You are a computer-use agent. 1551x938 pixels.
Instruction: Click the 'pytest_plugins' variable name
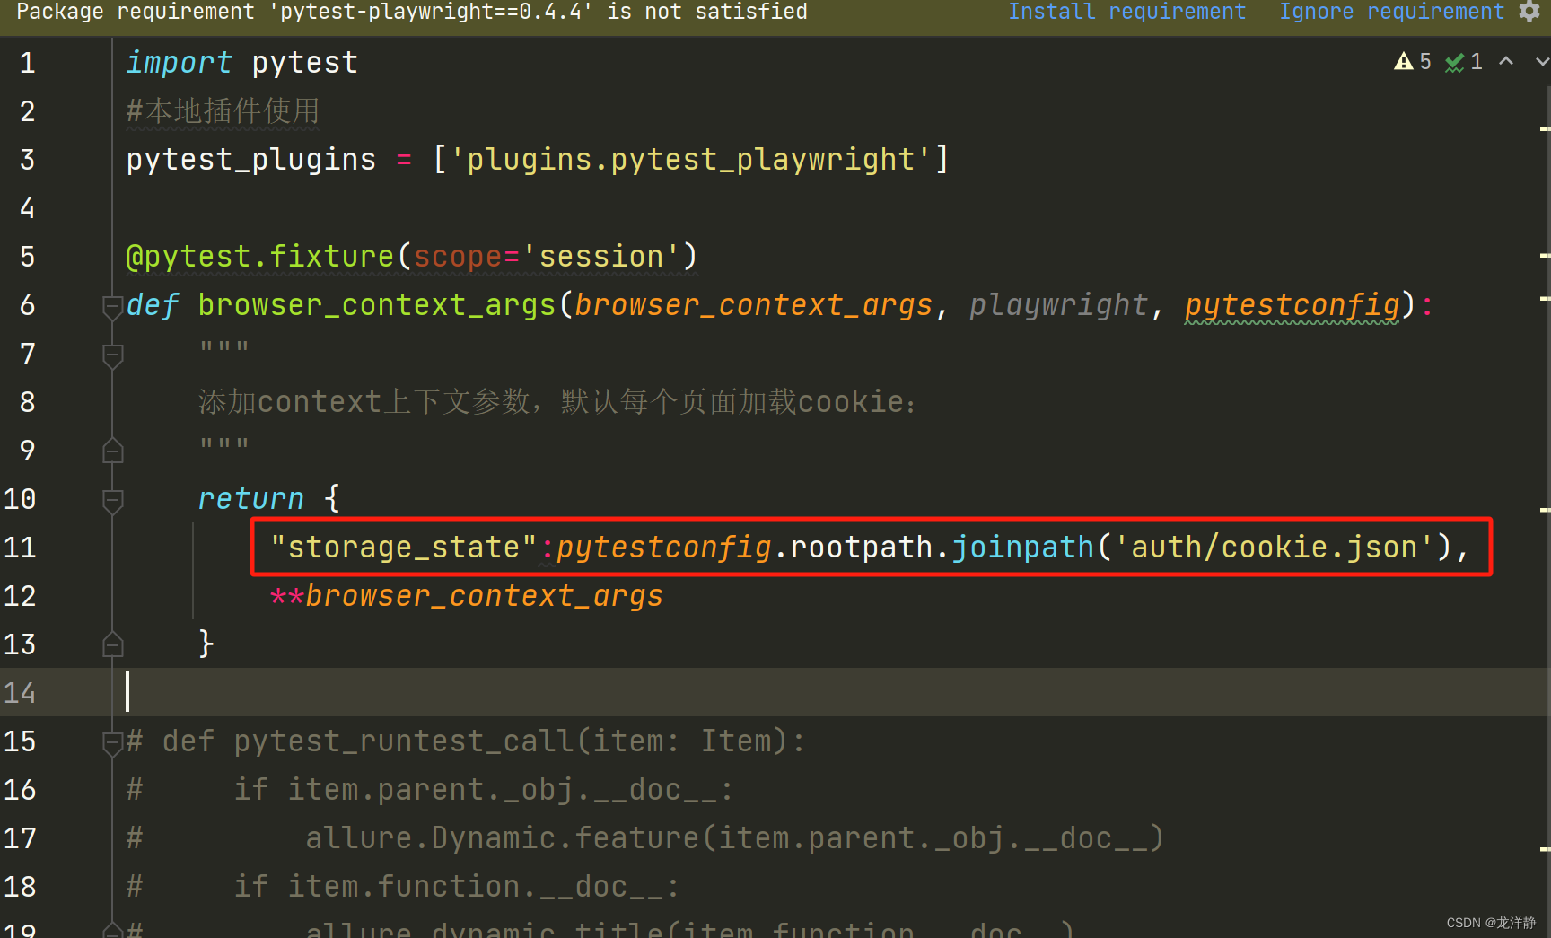coord(250,160)
